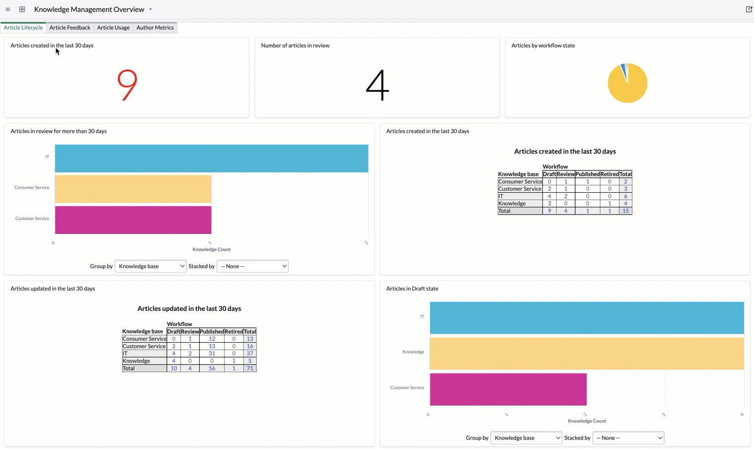This screenshot has width=754, height=449.
Task: Click the number 4 articles in review
Action: pos(377,85)
